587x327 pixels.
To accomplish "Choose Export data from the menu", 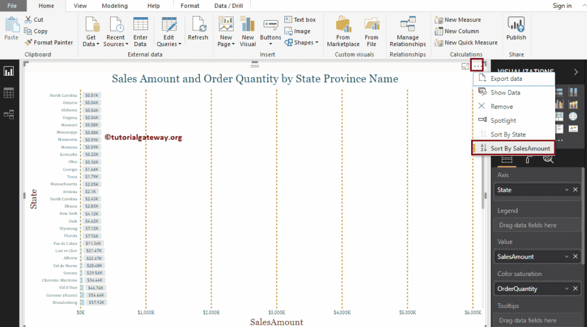I will click(x=514, y=79).
